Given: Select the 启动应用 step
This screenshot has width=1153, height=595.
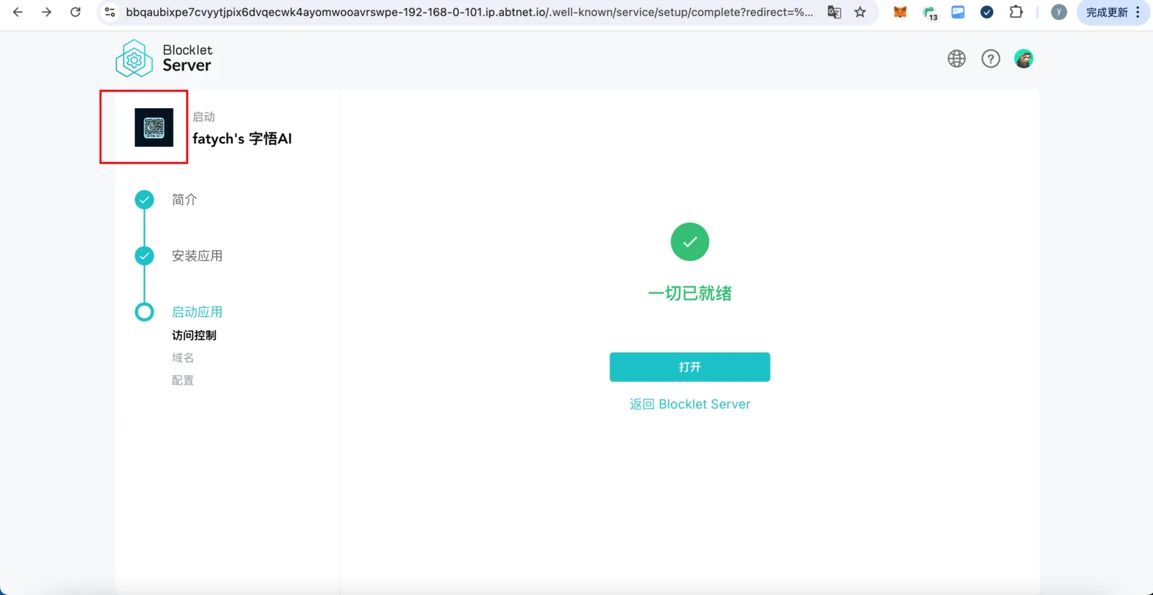Looking at the screenshot, I should (197, 312).
